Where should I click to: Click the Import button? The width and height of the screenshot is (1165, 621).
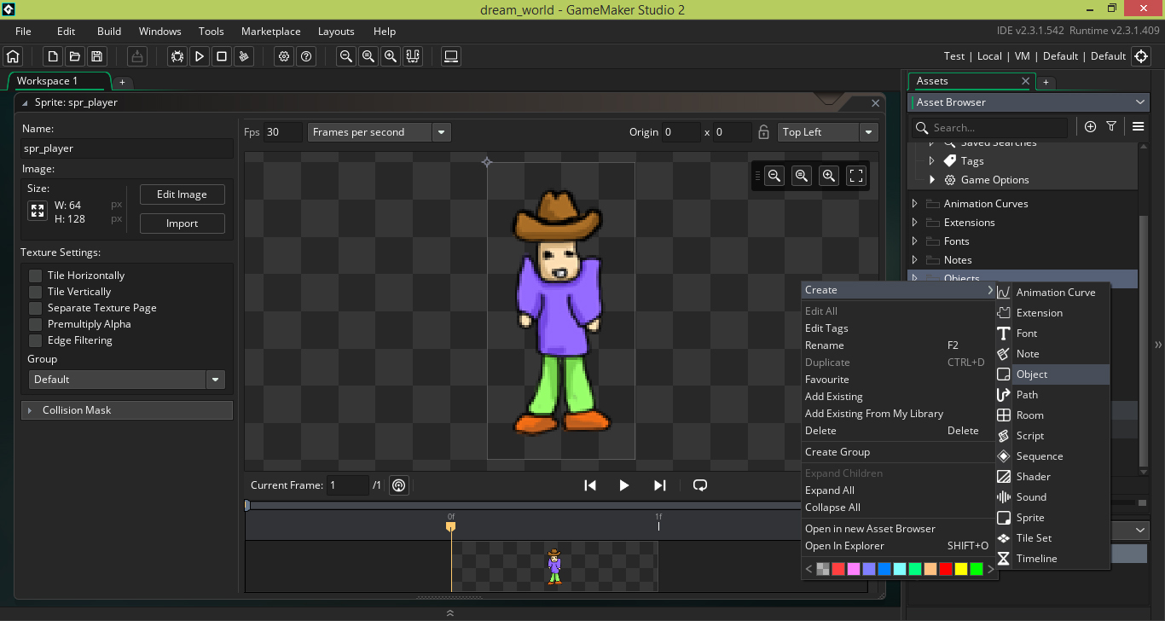click(x=183, y=223)
